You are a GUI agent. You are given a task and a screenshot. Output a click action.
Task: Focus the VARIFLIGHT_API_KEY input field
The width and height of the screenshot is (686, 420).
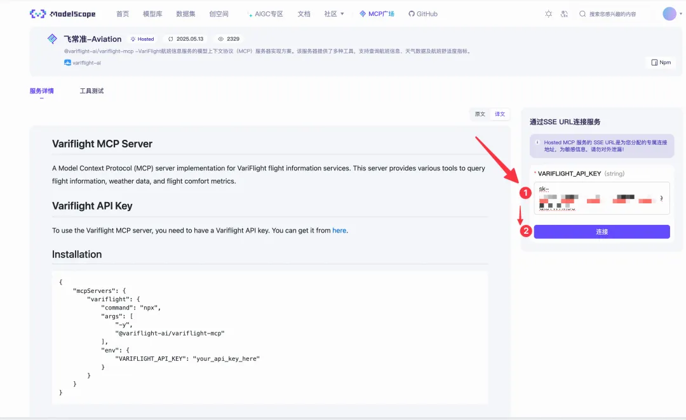pos(602,198)
